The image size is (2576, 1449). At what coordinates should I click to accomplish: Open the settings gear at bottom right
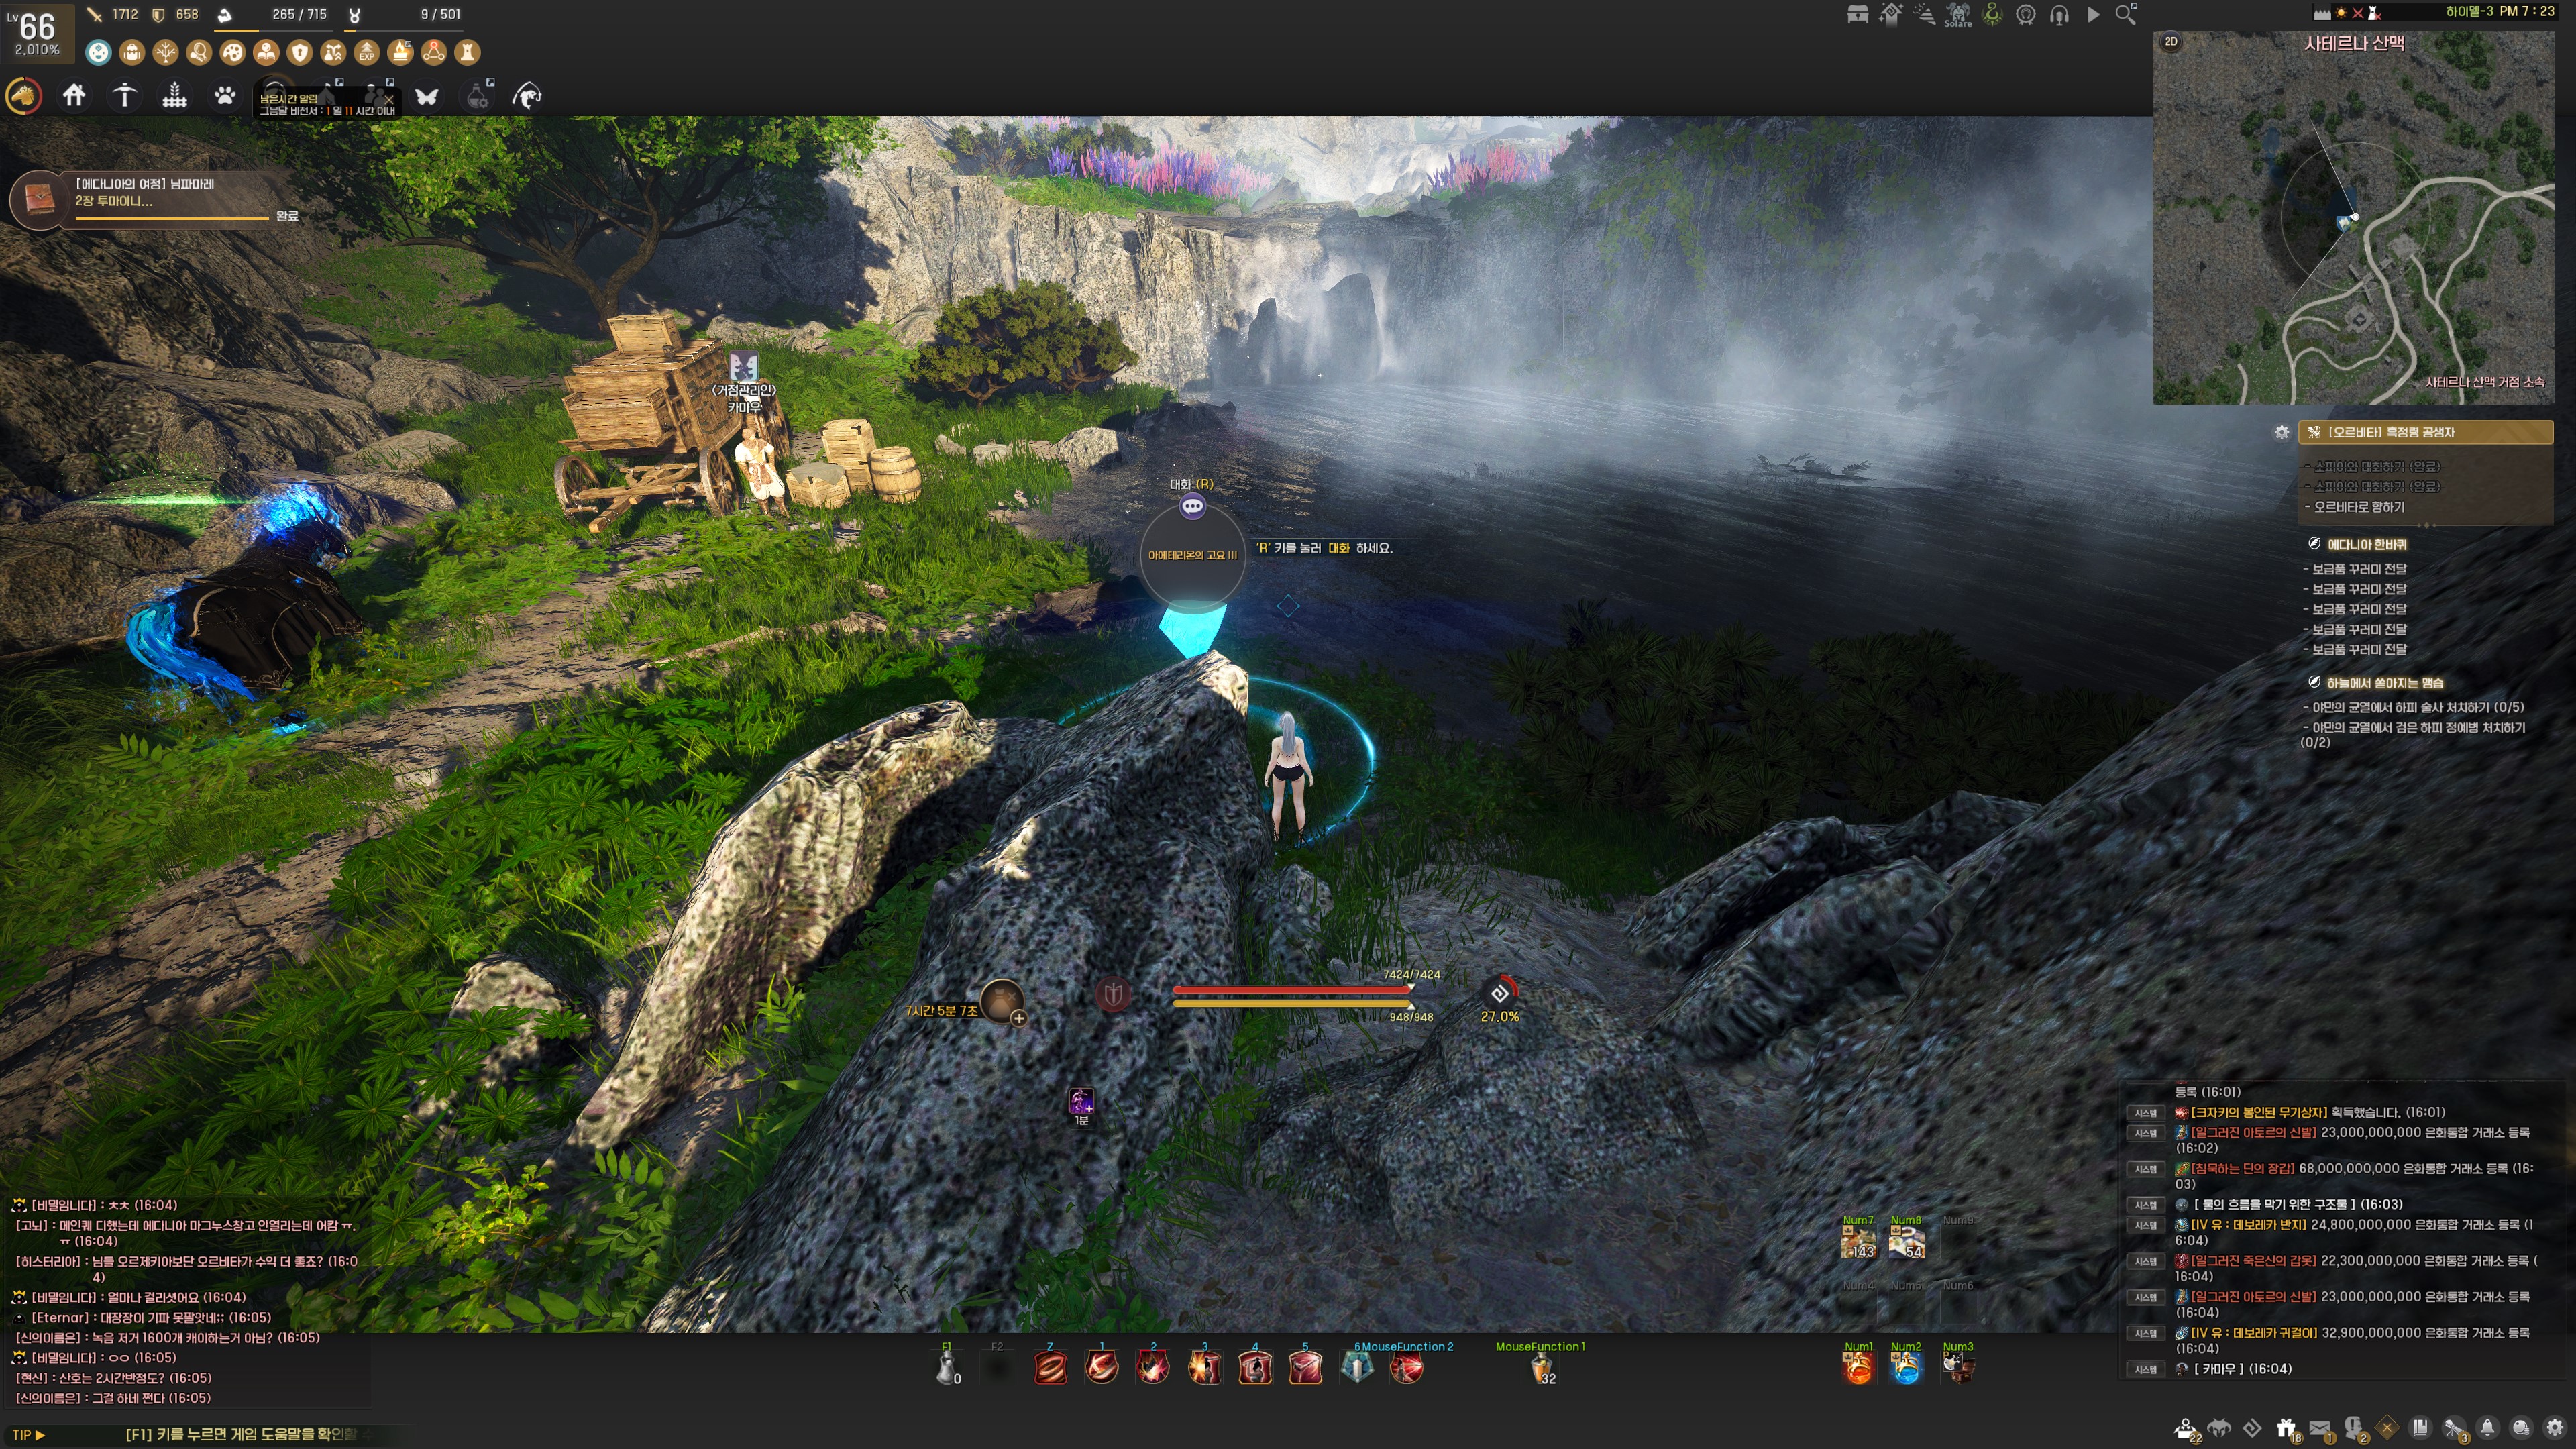(2554, 1428)
